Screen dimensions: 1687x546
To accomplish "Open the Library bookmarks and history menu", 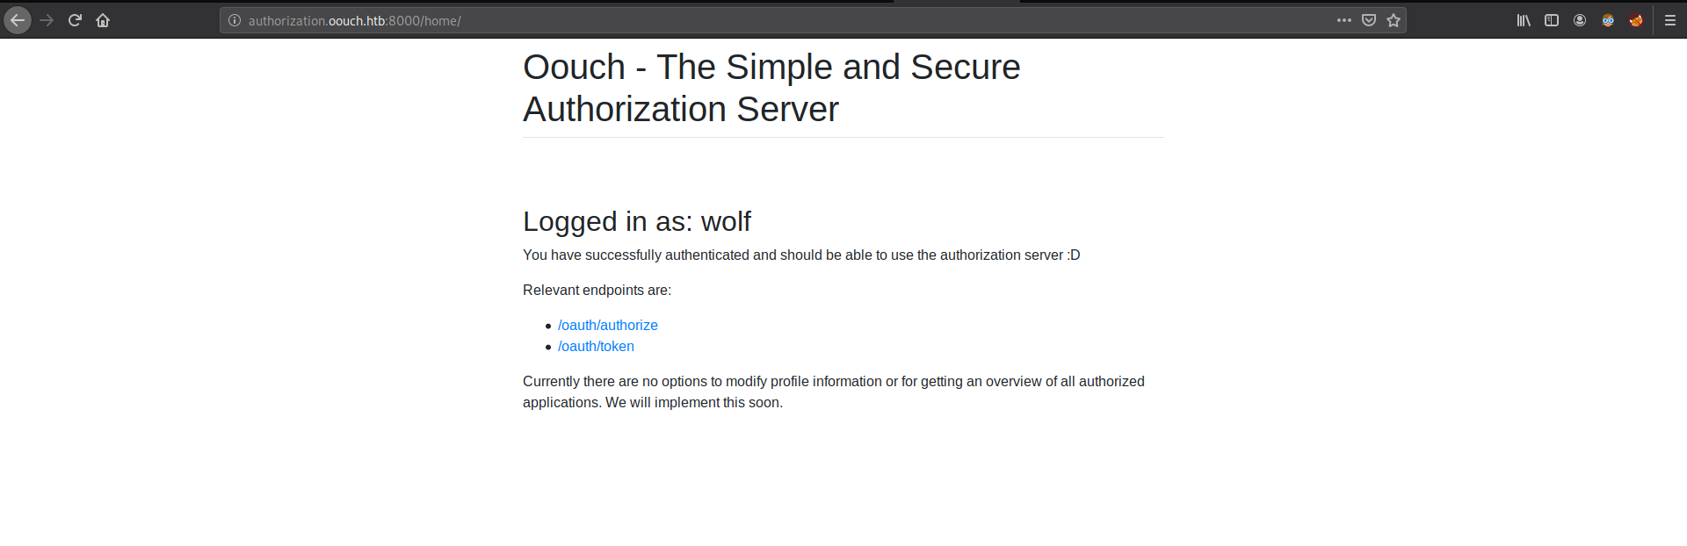I will pos(1524,20).
